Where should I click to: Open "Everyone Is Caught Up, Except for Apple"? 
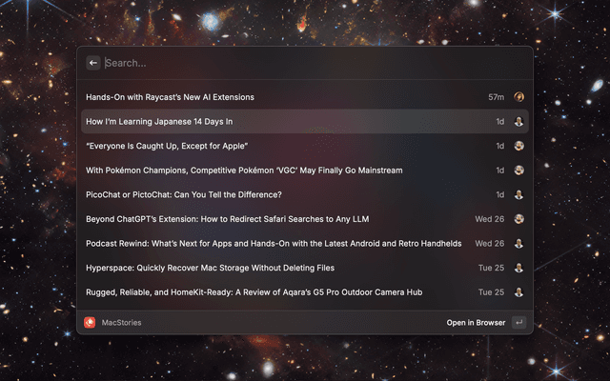point(167,146)
